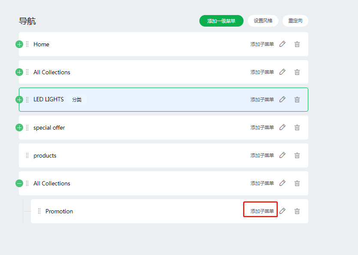The image size is (358, 255).
Task: Click 添加子菜单 on the Promotion row
Action: pyautogui.click(x=262, y=211)
